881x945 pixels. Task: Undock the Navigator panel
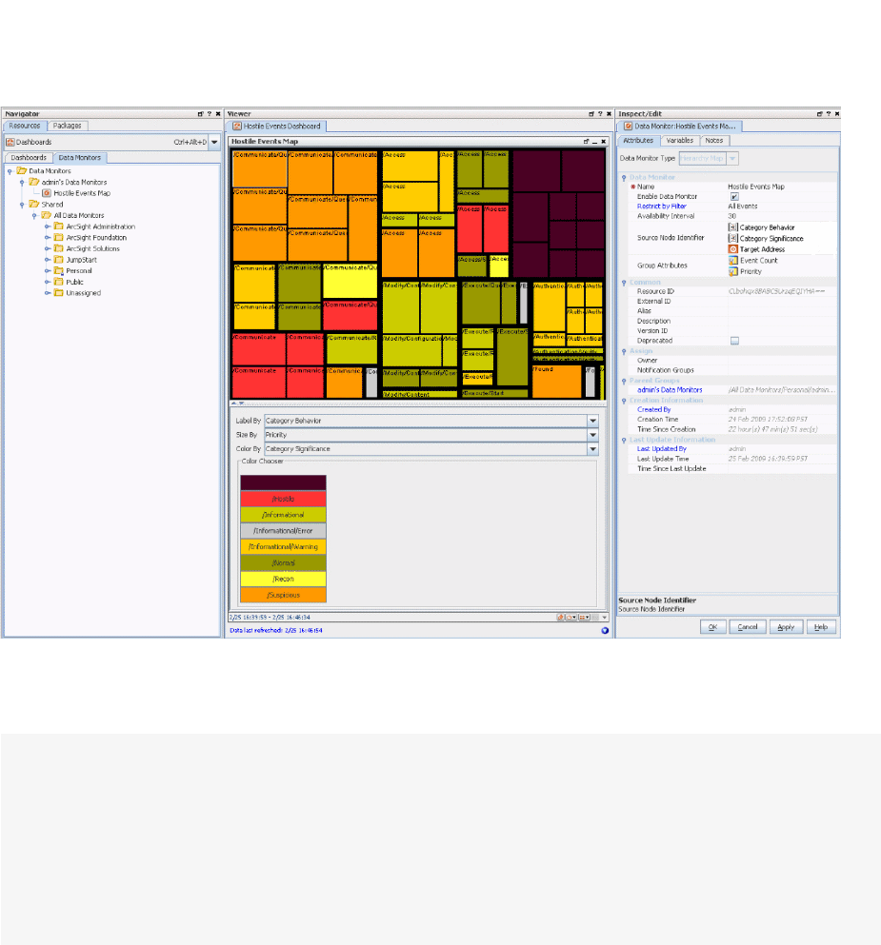coord(200,114)
